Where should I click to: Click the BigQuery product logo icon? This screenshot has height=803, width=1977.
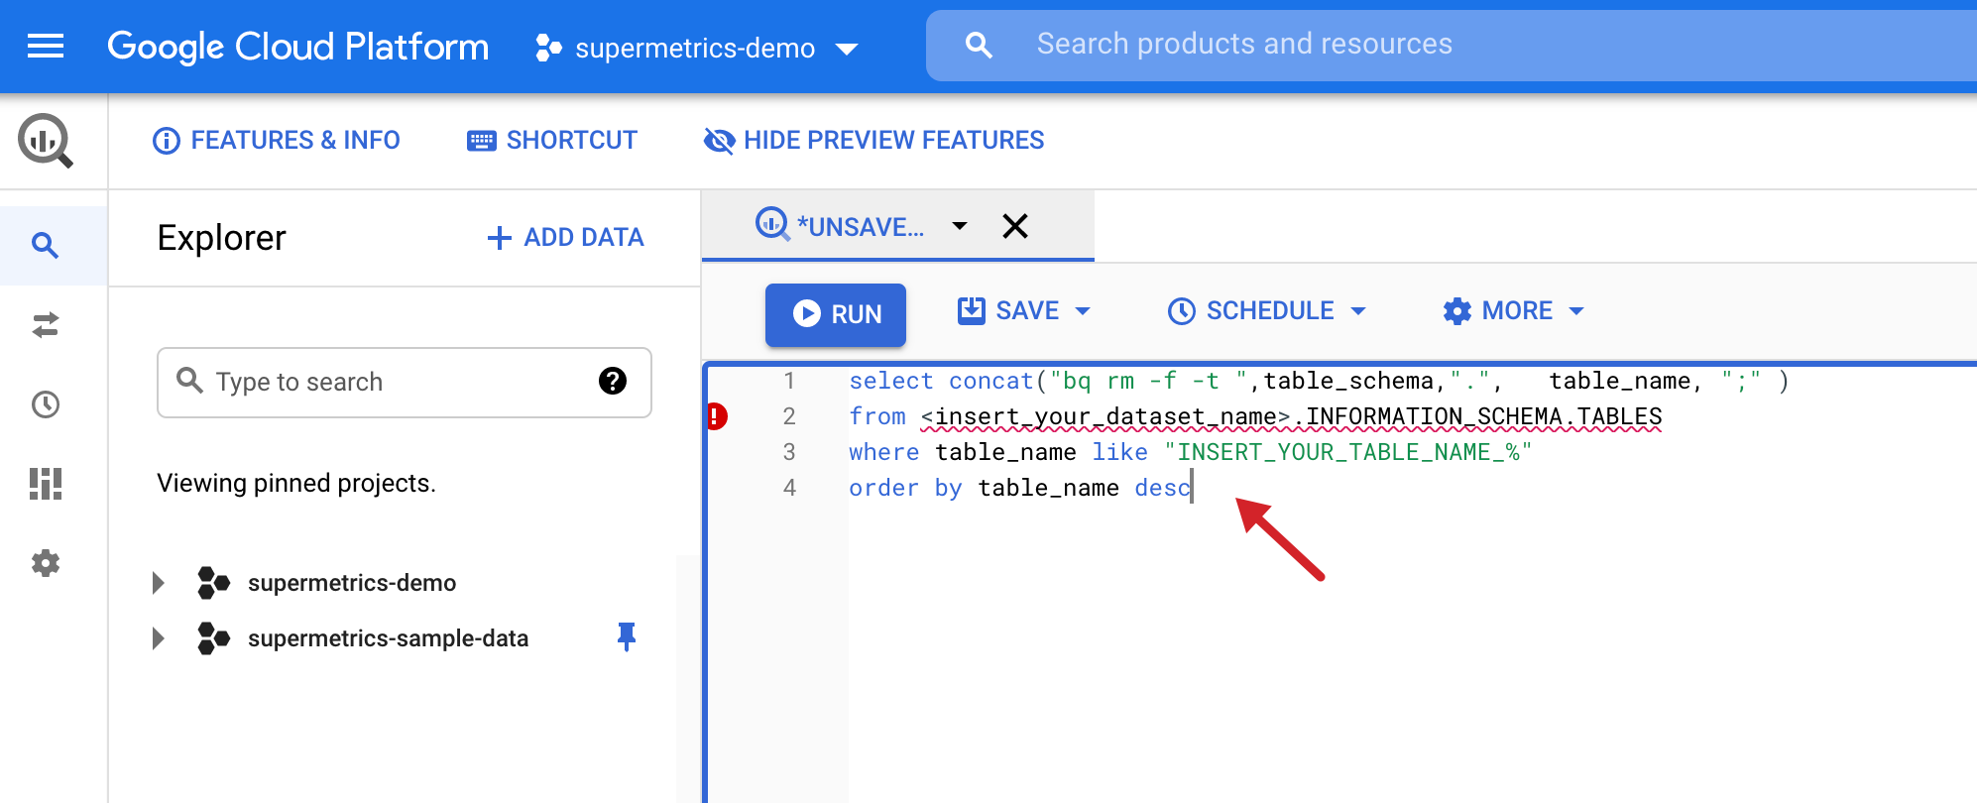point(46,141)
